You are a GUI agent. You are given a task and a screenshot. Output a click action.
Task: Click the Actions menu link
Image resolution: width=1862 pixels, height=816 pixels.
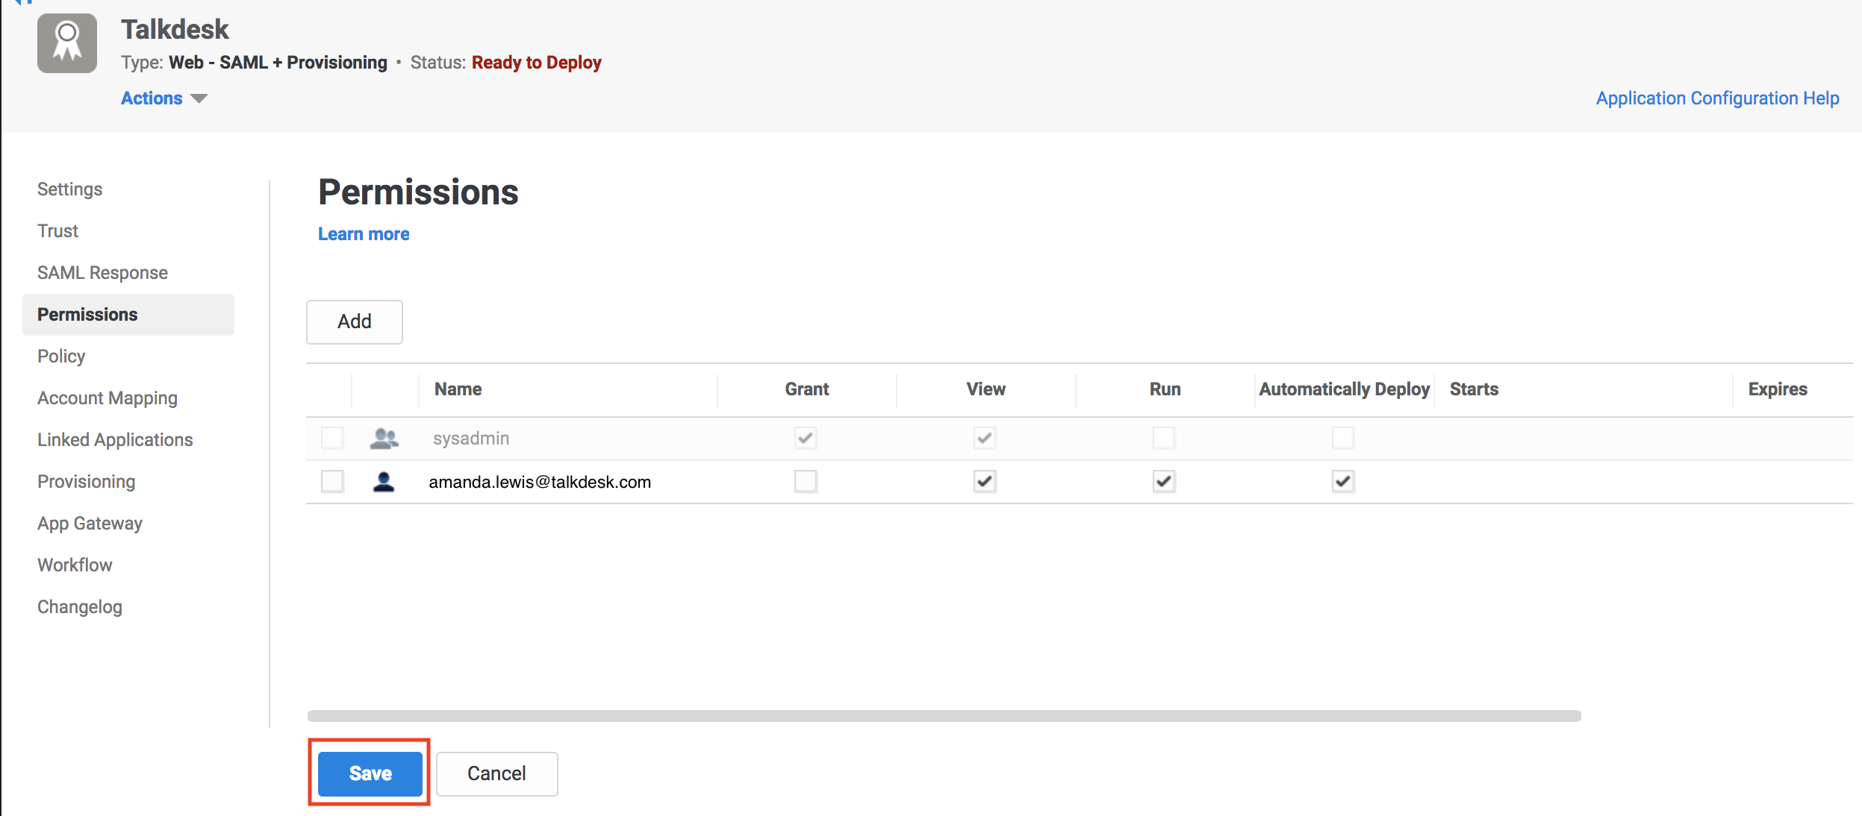(x=152, y=98)
